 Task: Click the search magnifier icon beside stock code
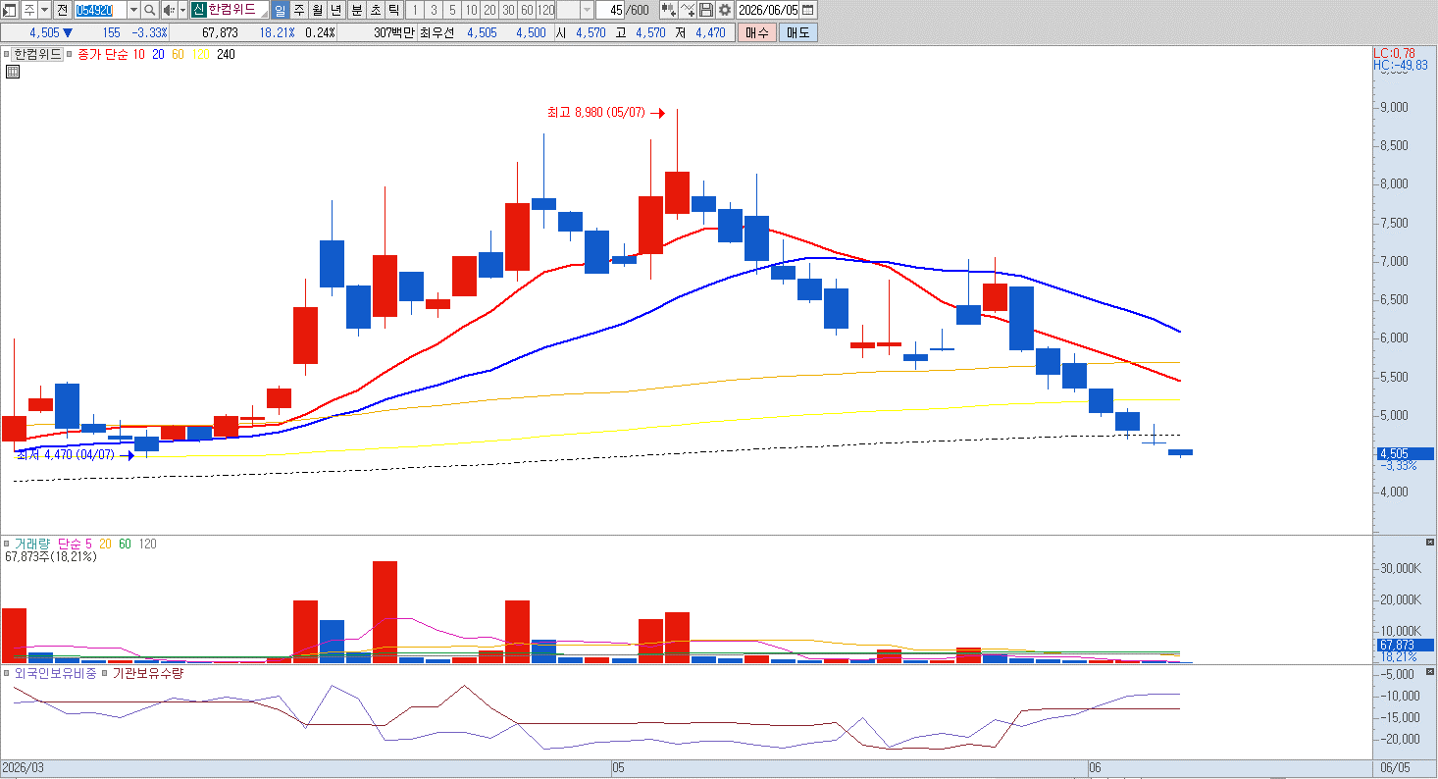pyautogui.click(x=150, y=10)
